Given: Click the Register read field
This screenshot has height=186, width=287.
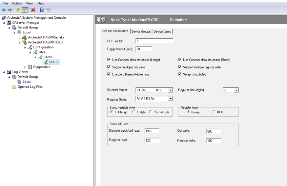Looking at the screenshot, I should [x=152, y=140].
